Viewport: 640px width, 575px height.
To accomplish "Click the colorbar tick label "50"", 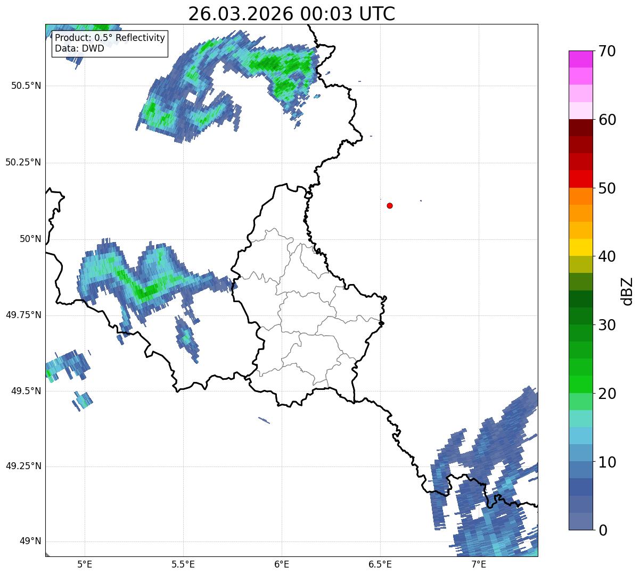I will [608, 188].
